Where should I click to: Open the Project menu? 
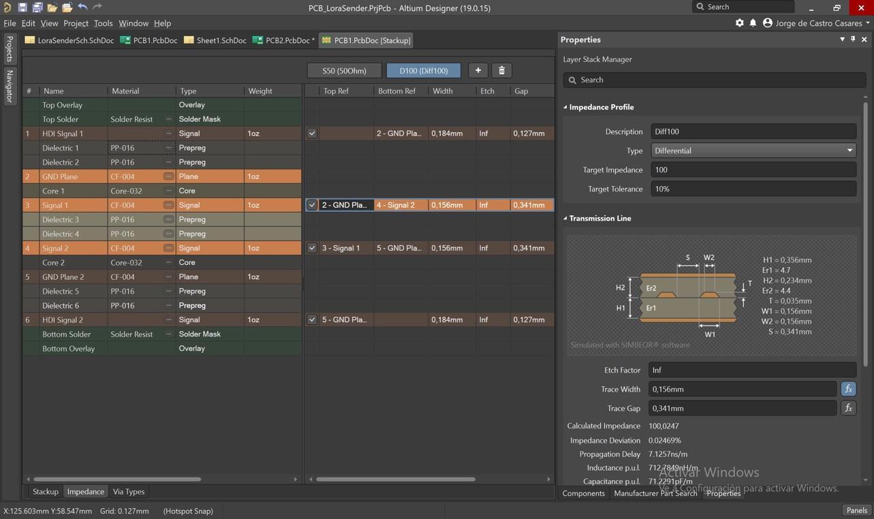tap(76, 23)
